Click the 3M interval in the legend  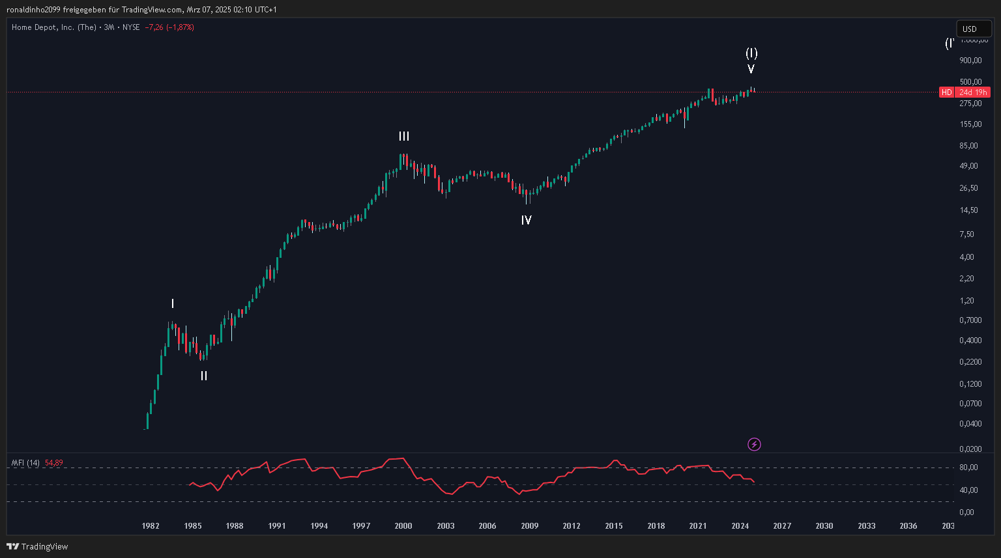coord(109,27)
